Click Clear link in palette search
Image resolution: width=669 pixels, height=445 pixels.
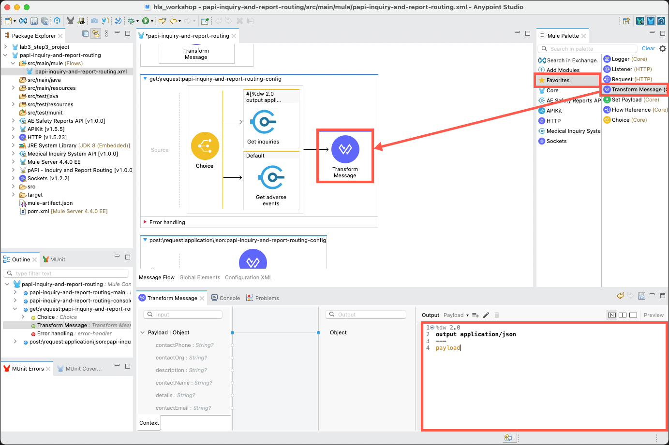[x=648, y=49]
